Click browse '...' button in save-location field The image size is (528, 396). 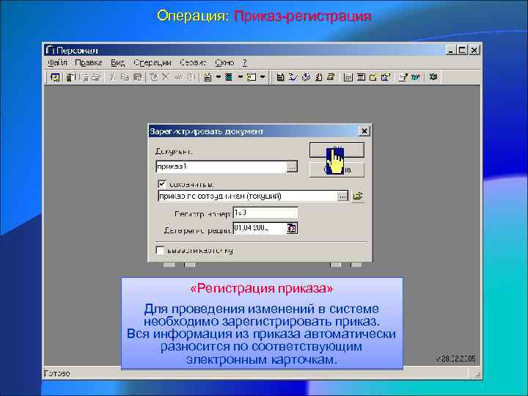(x=342, y=197)
